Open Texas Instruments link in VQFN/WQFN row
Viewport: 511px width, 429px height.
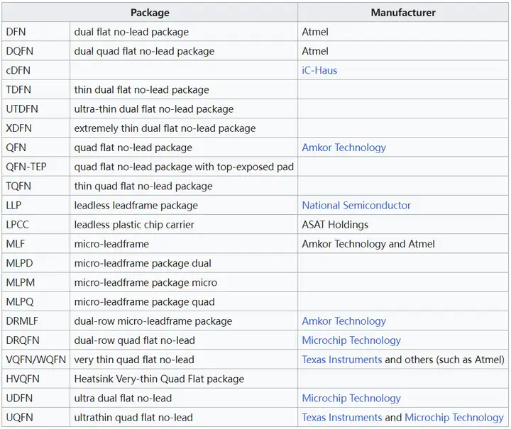coord(341,360)
